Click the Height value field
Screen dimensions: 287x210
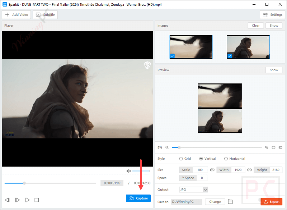[x=276, y=170]
